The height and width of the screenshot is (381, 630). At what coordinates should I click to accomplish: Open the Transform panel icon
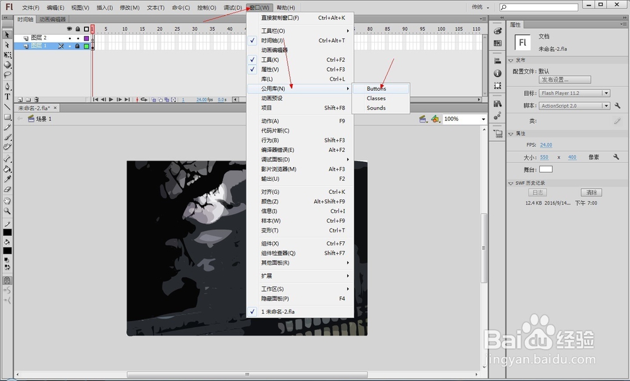(498, 86)
